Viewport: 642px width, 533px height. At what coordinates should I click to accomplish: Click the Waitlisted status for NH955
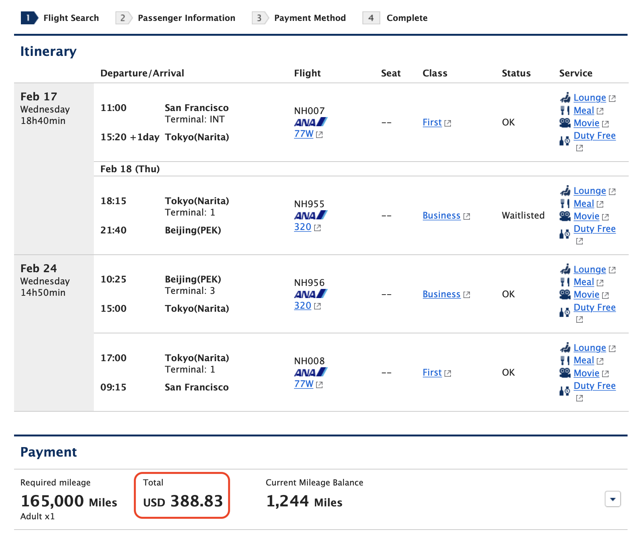(x=523, y=216)
